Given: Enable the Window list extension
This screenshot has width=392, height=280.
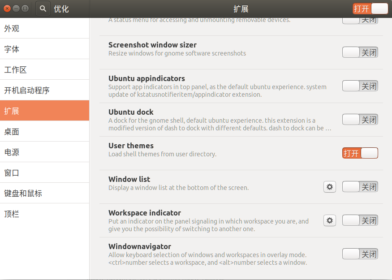Looking at the screenshot, I should (x=360, y=187).
